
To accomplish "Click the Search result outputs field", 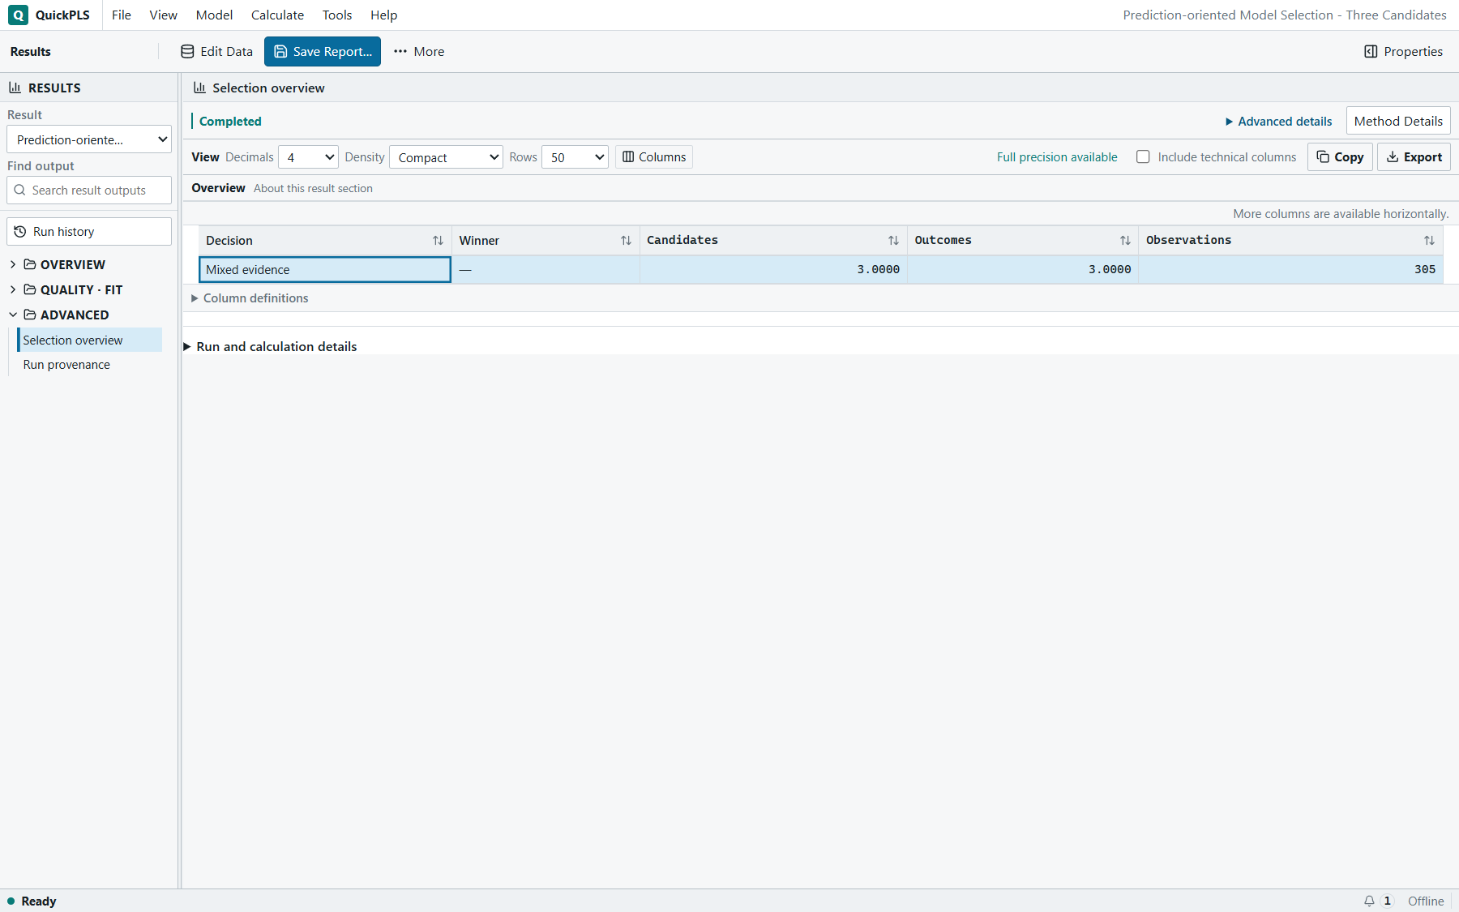I will tap(89, 190).
